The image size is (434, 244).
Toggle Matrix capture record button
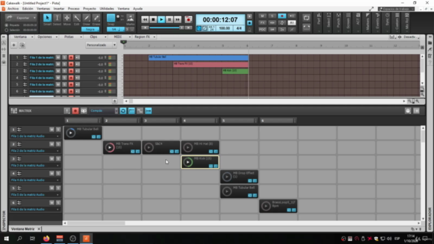pos(75,111)
